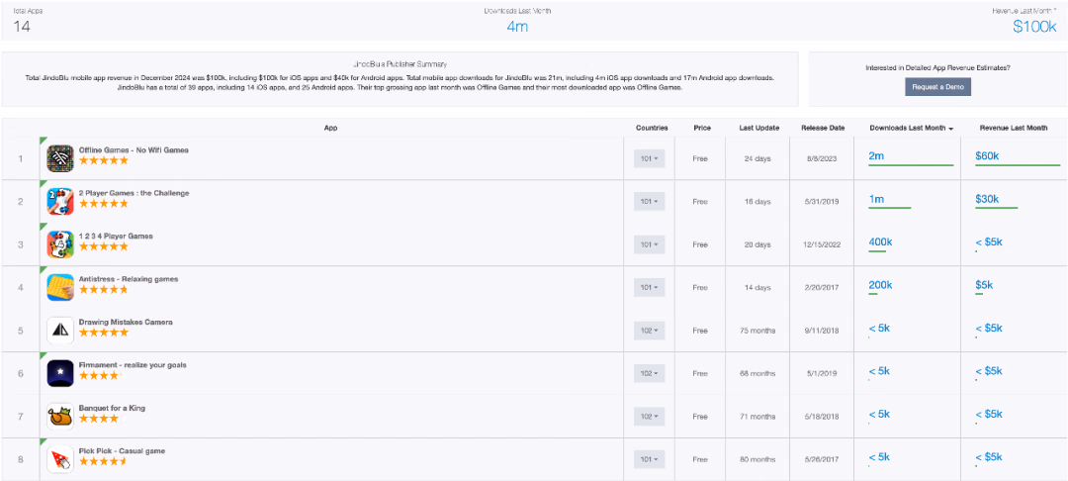This screenshot has height=481, width=1068.
Task: Sort by Revenue Last Month column header
Action: click(x=1014, y=128)
